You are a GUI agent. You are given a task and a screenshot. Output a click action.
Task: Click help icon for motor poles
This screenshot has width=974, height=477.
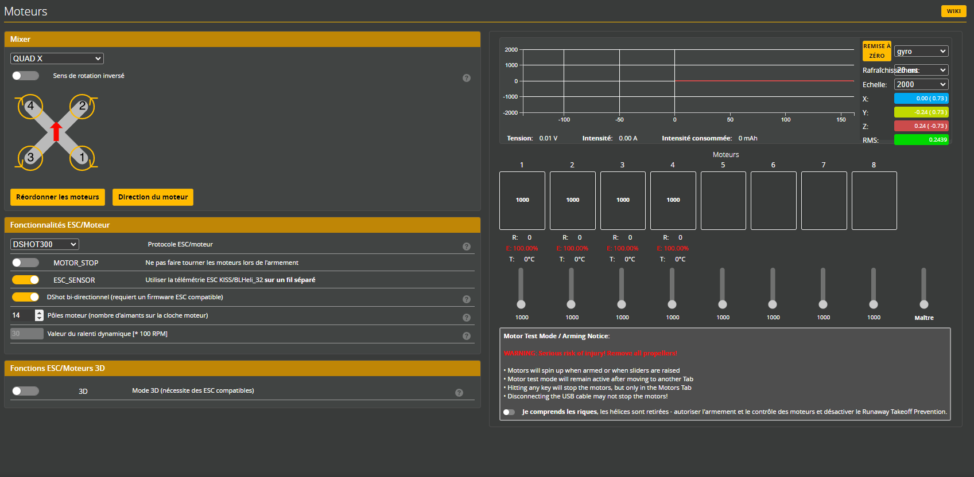click(x=466, y=318)
